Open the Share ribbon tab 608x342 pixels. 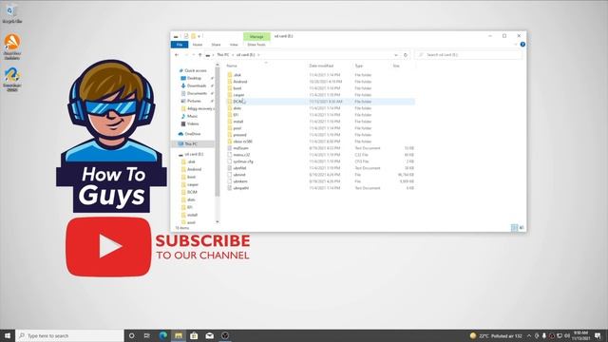[x=216, y=45]
